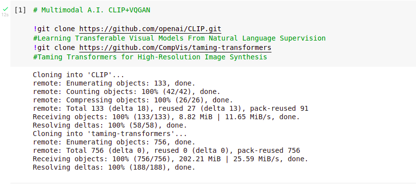Click the 'Compressing objects: 100% (26/26)' output line

(133, 100)
